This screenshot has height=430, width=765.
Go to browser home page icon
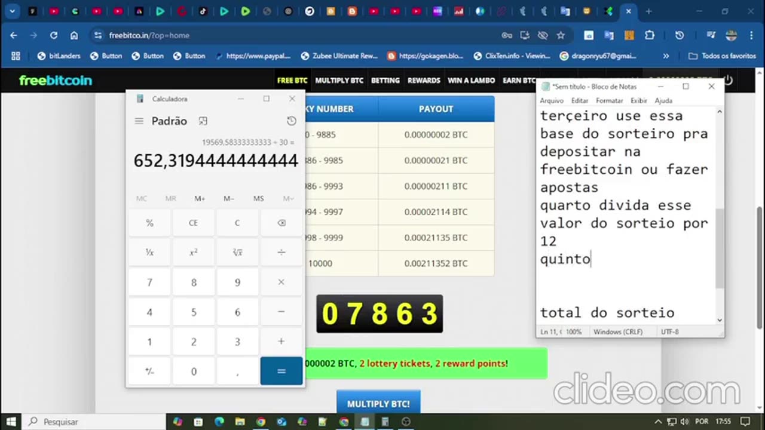click(74, 35)
